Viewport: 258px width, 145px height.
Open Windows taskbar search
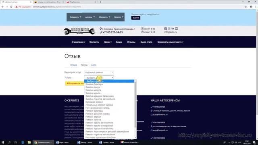click(9, 142)
